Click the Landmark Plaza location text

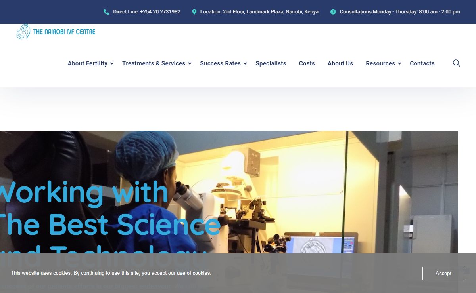[259, 12]
